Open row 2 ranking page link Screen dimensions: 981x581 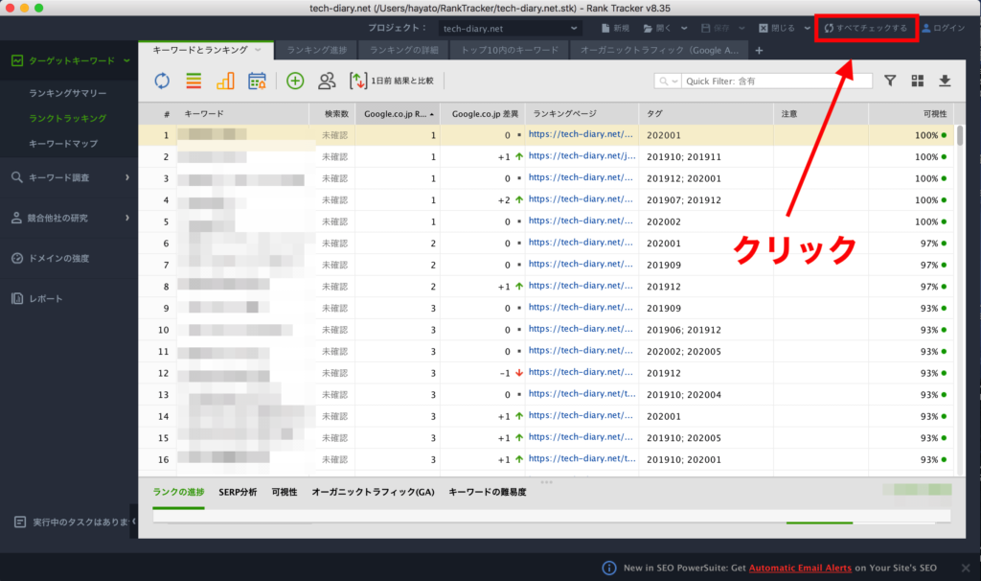(x=582, y=156)
